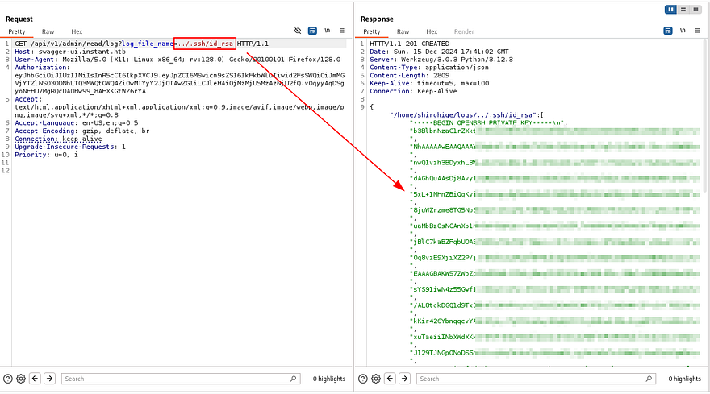Select top-bottom layout view
The width and height of the screenshot is (710, 394).
point(683,10)
